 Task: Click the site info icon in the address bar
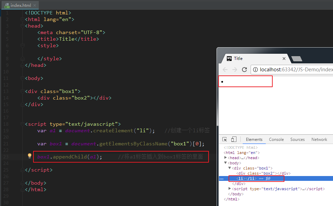click(x=255, y=69)
